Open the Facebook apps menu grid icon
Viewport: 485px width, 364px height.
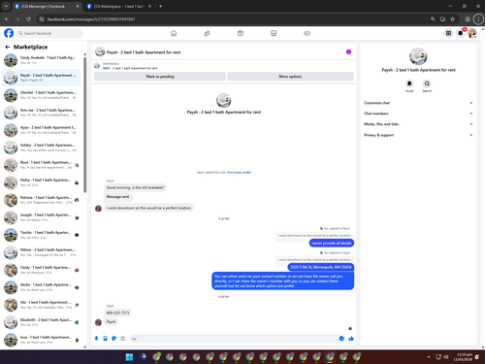pyautogui.click(x=448, y=33)
